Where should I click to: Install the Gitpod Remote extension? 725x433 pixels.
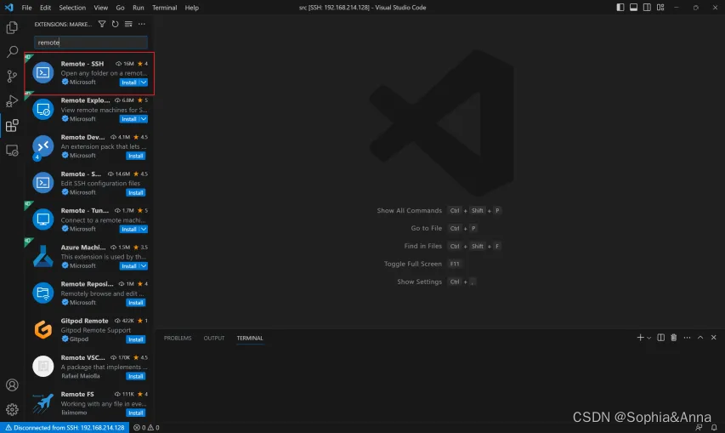point(136,339)
